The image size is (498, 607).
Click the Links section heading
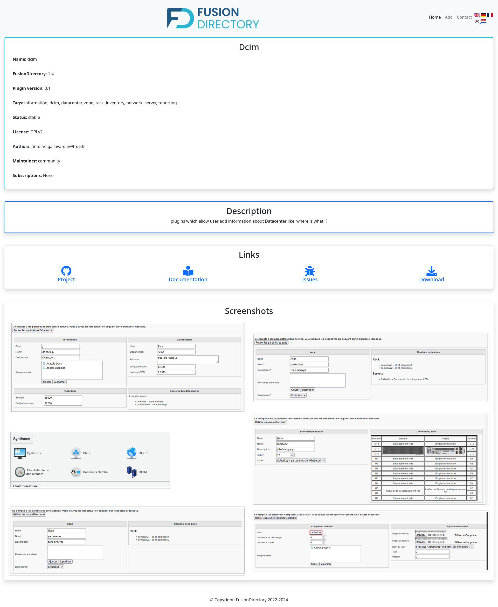click(249, 255)
